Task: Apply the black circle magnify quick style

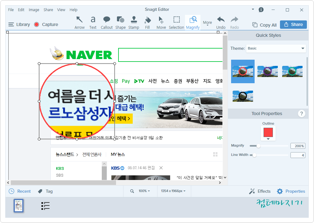Action: 243,96
